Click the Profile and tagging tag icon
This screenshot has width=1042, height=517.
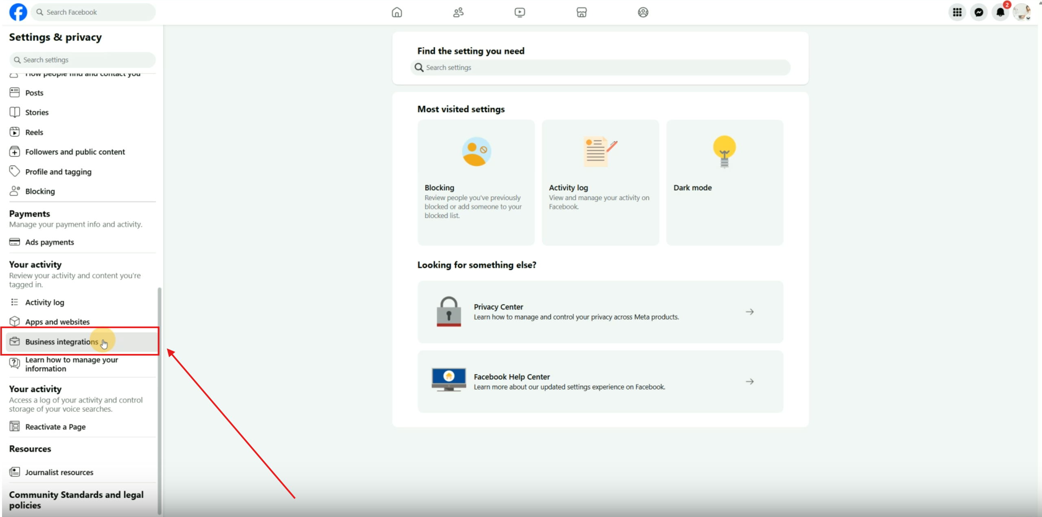click(15, 171)
